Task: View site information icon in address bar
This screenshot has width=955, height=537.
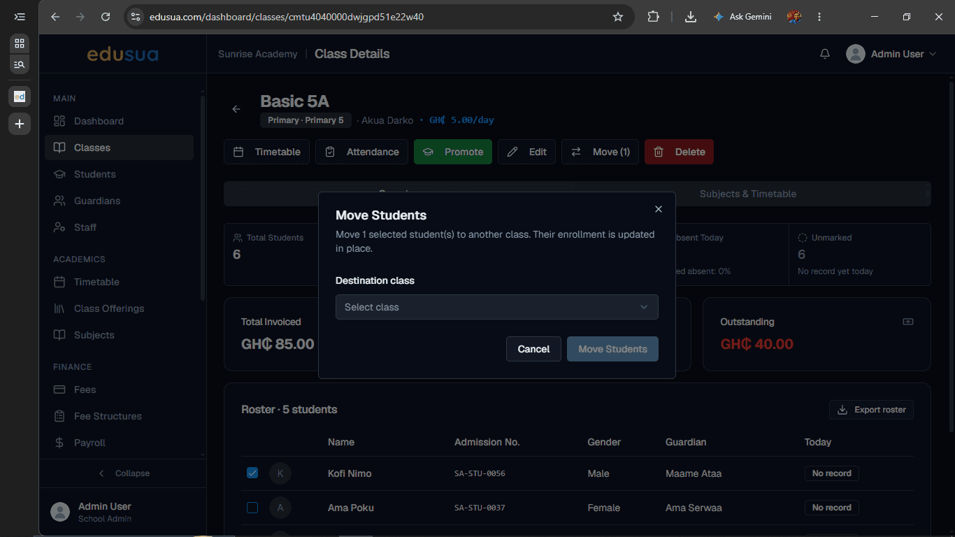Action: click(136, 17)
